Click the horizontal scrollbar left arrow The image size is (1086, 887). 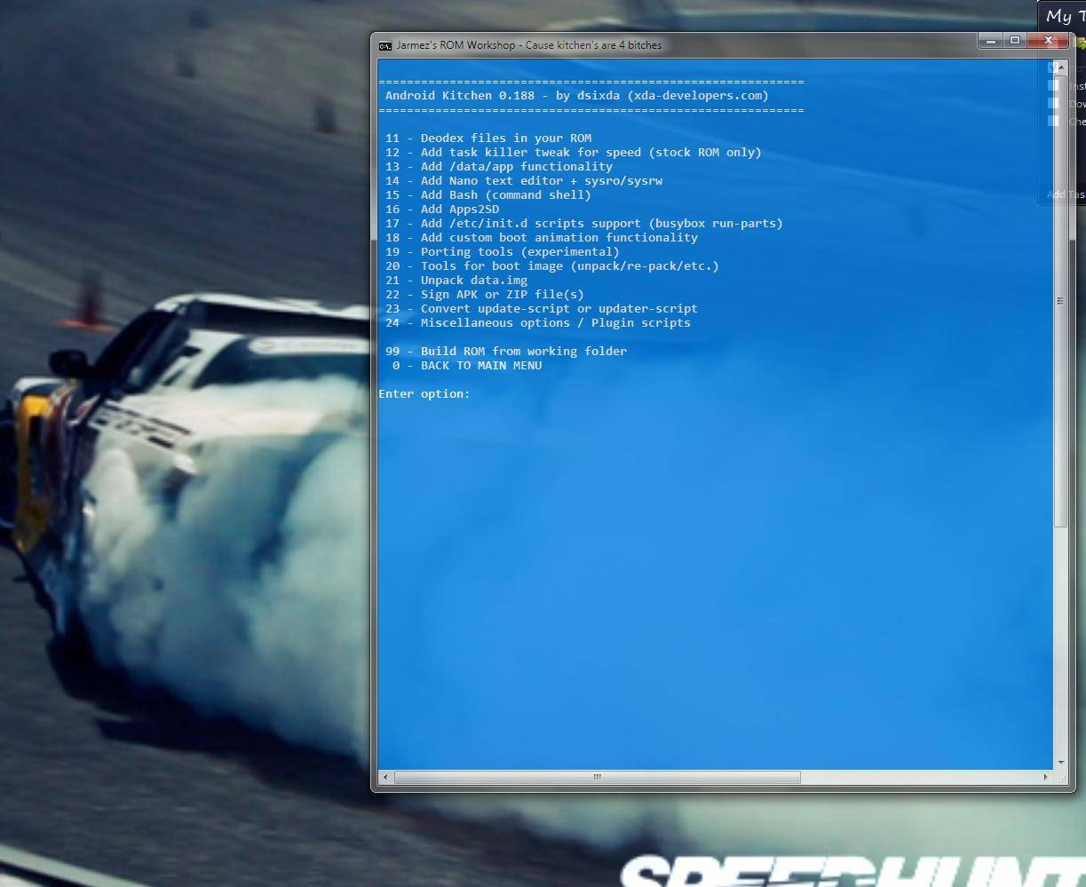click(x=384, y=777)
